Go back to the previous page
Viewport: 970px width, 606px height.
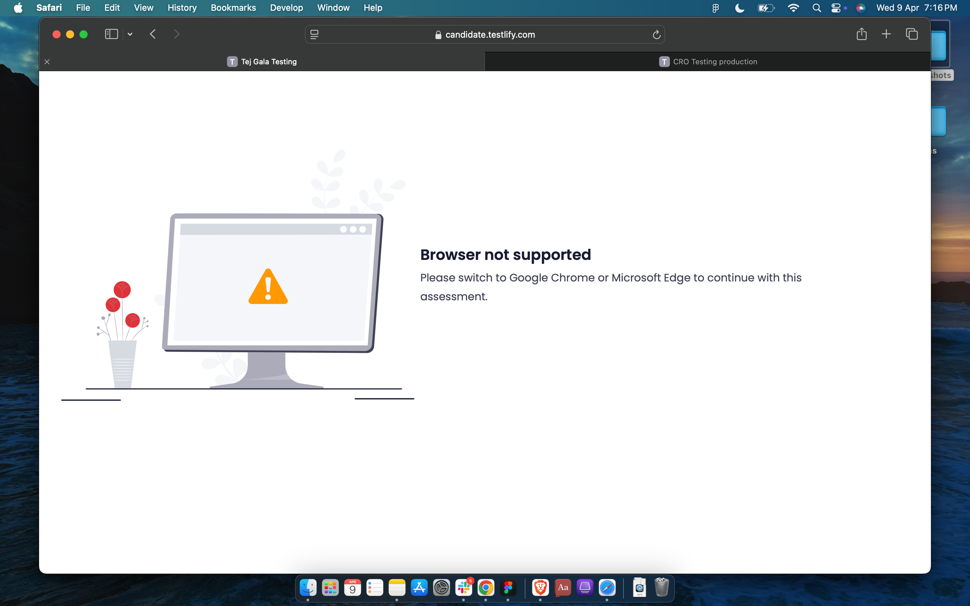coord(153,34)
